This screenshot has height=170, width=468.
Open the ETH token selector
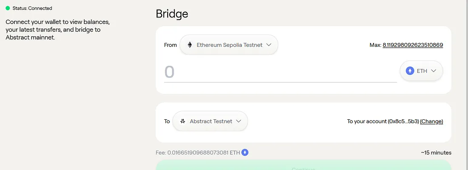[421, 71]
